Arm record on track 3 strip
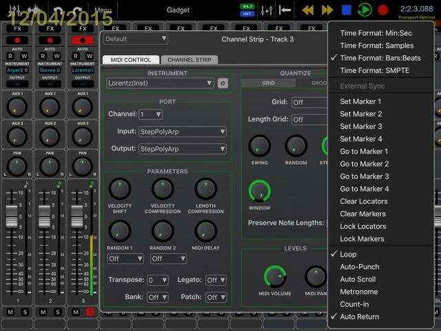The image size is (441, 331). pyautogui.click(x=83, y=40)
